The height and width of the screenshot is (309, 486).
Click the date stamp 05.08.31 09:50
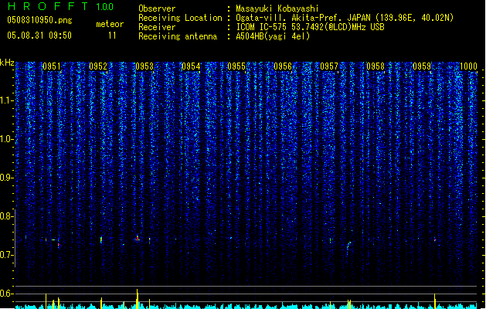pos(39,36)
